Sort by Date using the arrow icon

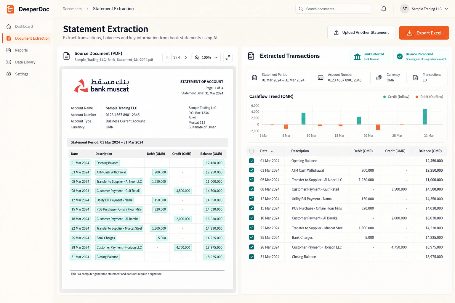pos(272,151)
